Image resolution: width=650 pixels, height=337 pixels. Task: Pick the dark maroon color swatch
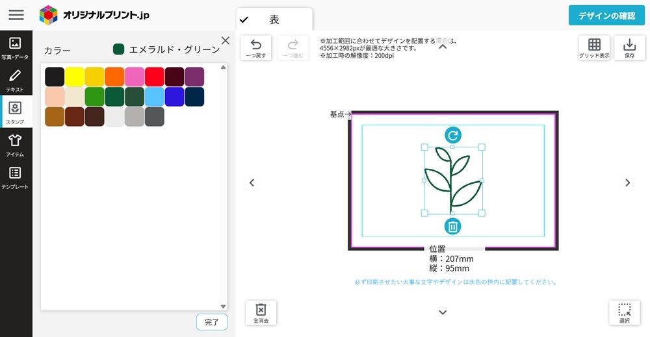[x=174, y=77]
